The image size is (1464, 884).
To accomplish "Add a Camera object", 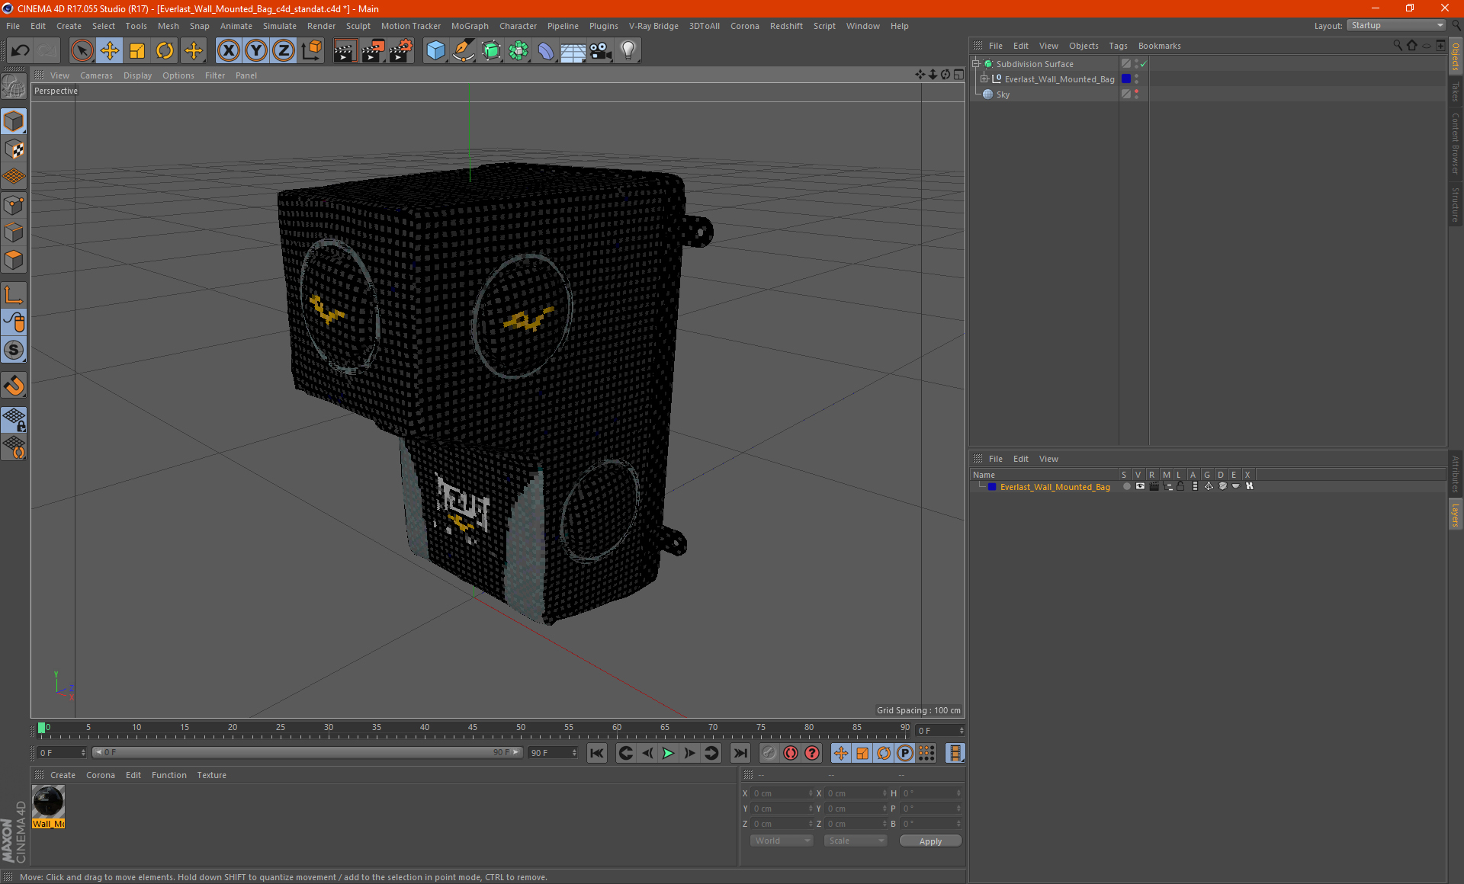I will coord(601,51).
